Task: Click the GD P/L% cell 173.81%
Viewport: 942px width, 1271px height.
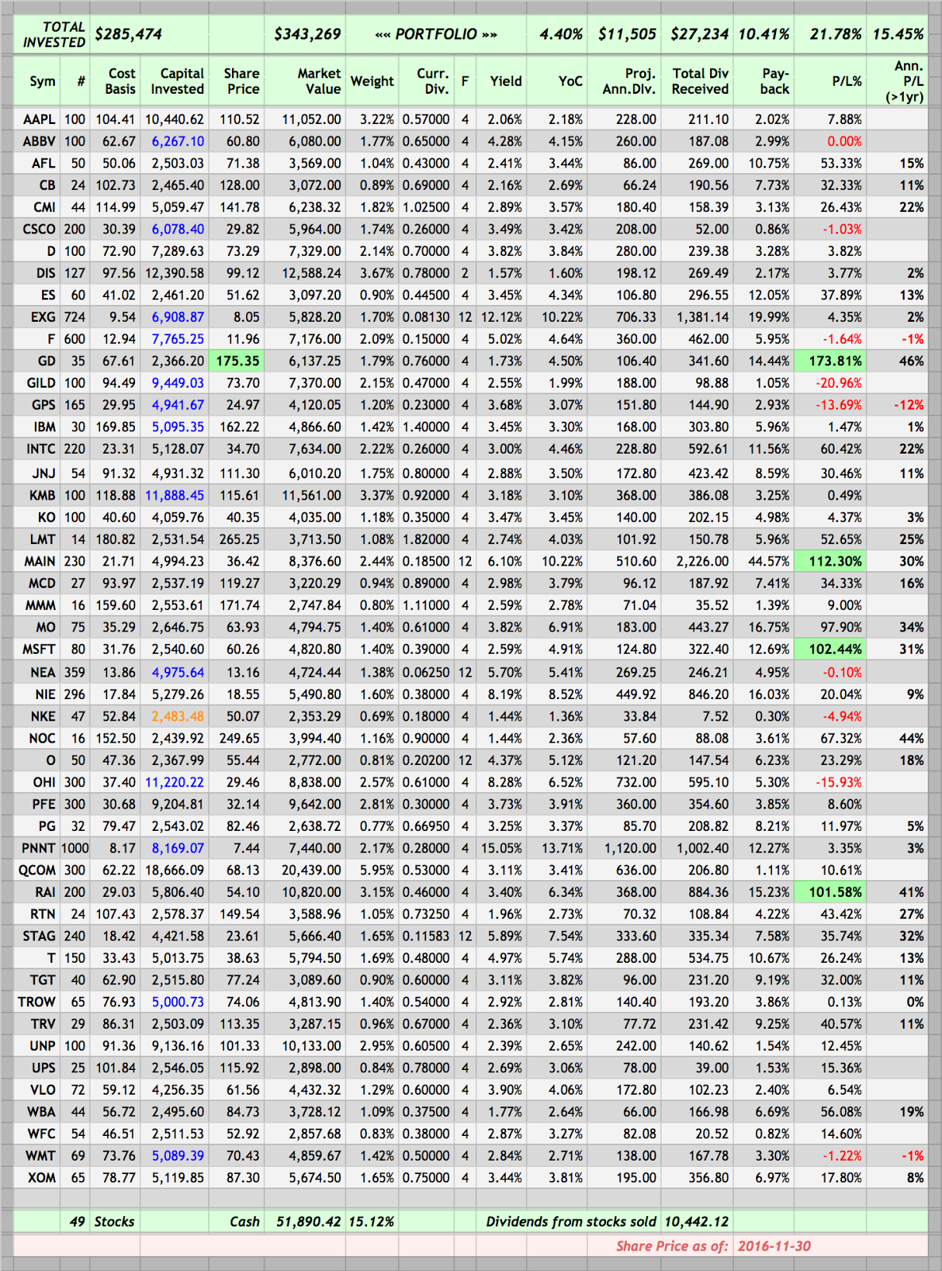Action: tap(829, 361)
